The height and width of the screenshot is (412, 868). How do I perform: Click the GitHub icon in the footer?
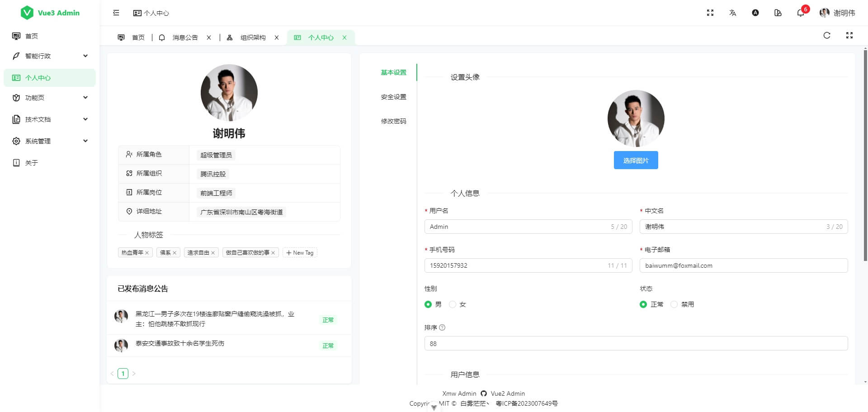tap(483, 393)
